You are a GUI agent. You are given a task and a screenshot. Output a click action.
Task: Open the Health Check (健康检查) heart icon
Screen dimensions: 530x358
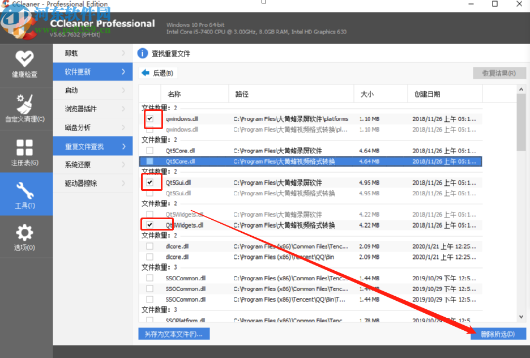pos(24,58)
